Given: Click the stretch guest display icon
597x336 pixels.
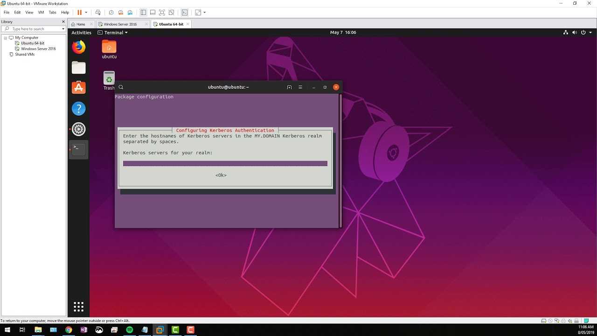Looking at the screenshot, I should point(198,13).
